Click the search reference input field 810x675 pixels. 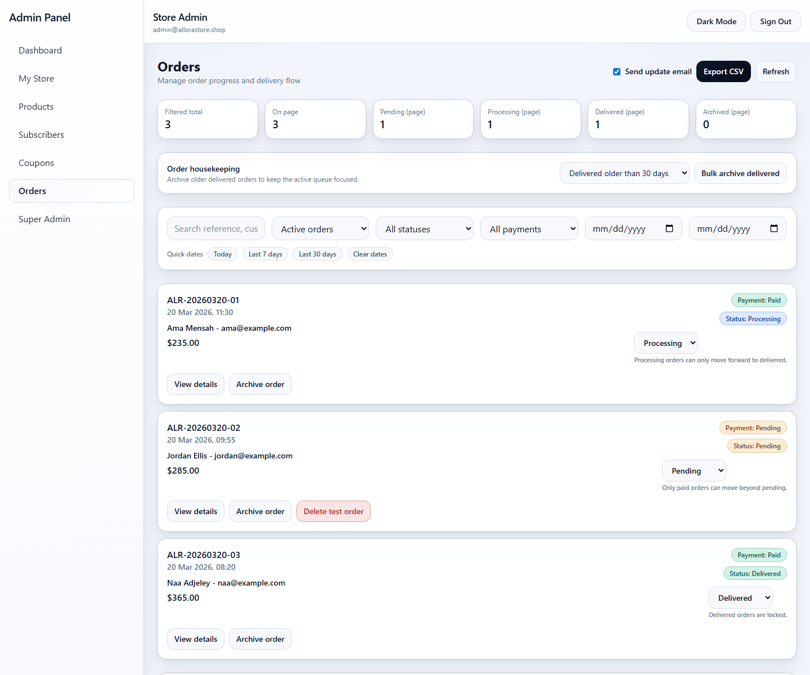click(215, 228)
